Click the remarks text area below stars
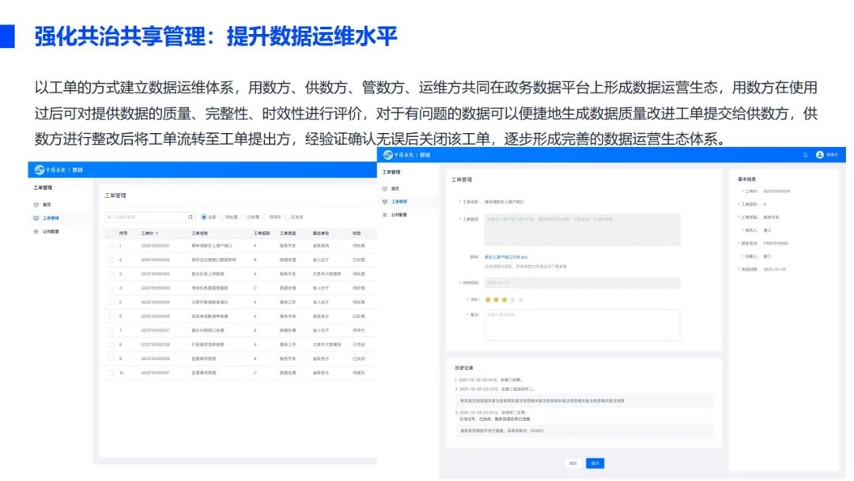Screen dimensions: 854x481 pyautogui.click(x=582, y=325)
